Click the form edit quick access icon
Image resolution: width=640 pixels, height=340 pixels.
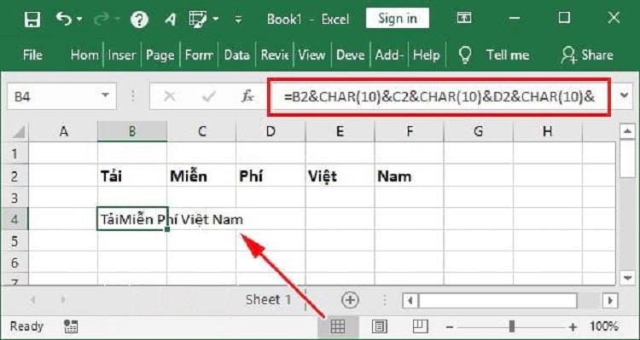click(198, 19)
